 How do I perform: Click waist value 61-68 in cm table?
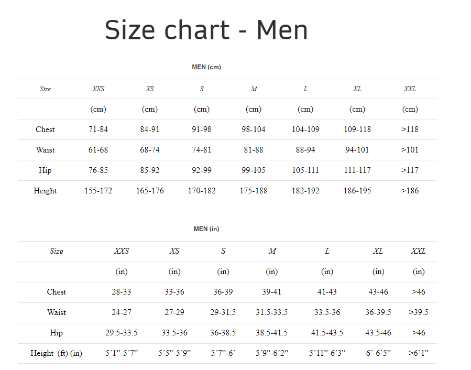tap(98, 150)
